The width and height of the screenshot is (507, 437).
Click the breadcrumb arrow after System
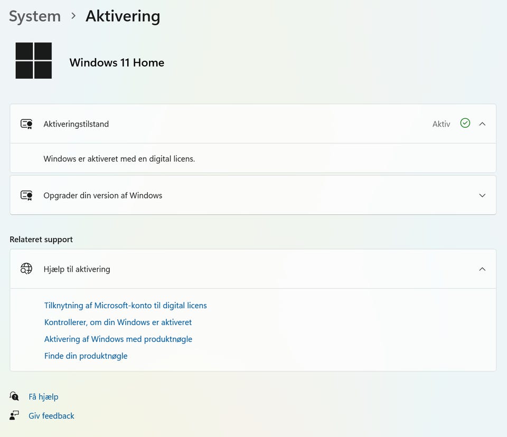[x=73, y=15]
